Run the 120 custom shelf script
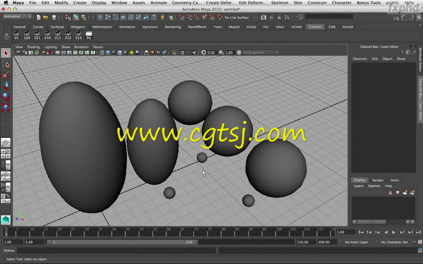423x264 pixels. click(x=27, y=35)
